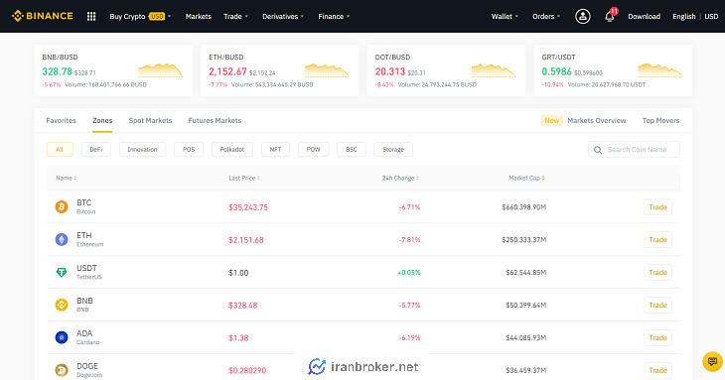Click the ETH price $2,151.68
Viewport: 725px width, 380px height.
246,240
